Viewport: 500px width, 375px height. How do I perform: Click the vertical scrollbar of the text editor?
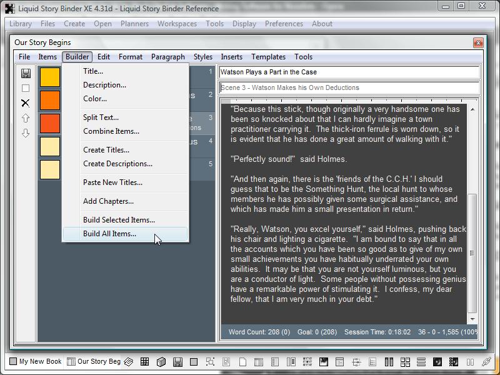(x=473, y=250)
